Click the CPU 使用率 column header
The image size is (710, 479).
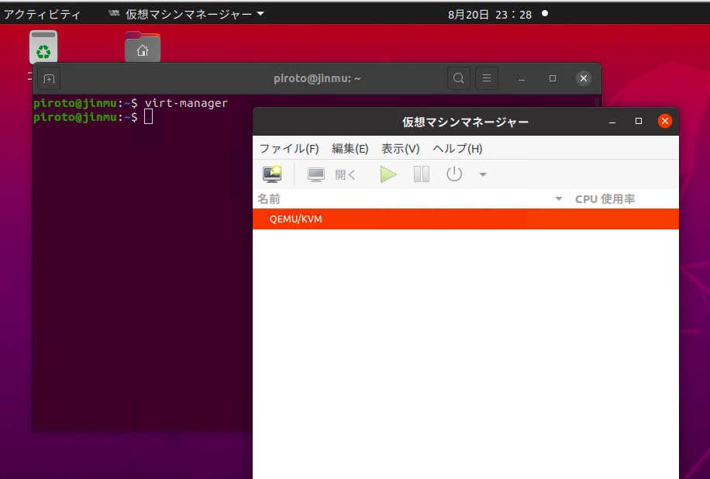pos(605,199)
